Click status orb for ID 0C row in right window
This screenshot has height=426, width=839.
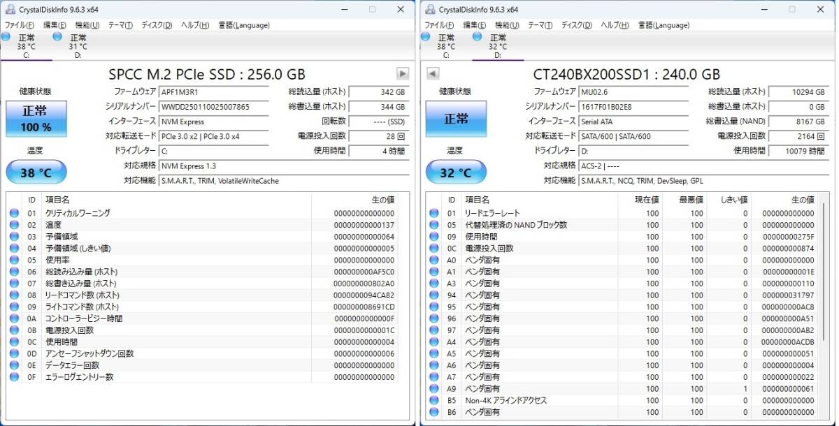click(434, 248)
